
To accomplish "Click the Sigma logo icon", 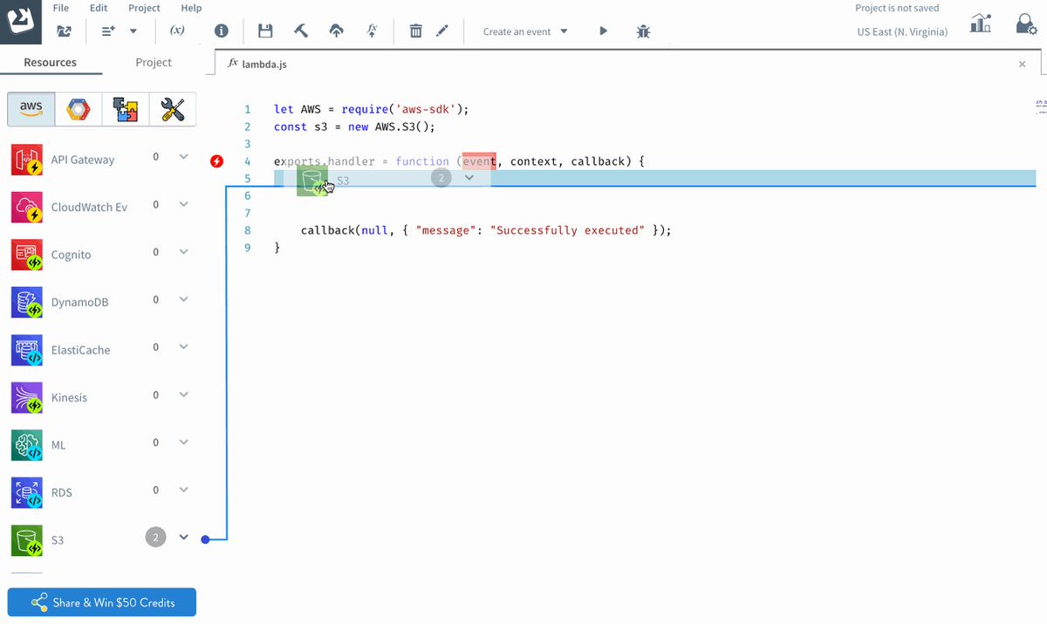I will click(x=20, y=21).
